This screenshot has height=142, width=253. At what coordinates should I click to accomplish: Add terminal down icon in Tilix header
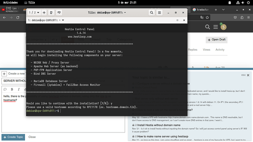pos(59,12)
